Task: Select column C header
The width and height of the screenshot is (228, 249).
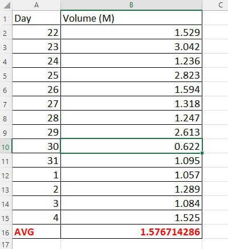Action: click(x=215, y=5)
